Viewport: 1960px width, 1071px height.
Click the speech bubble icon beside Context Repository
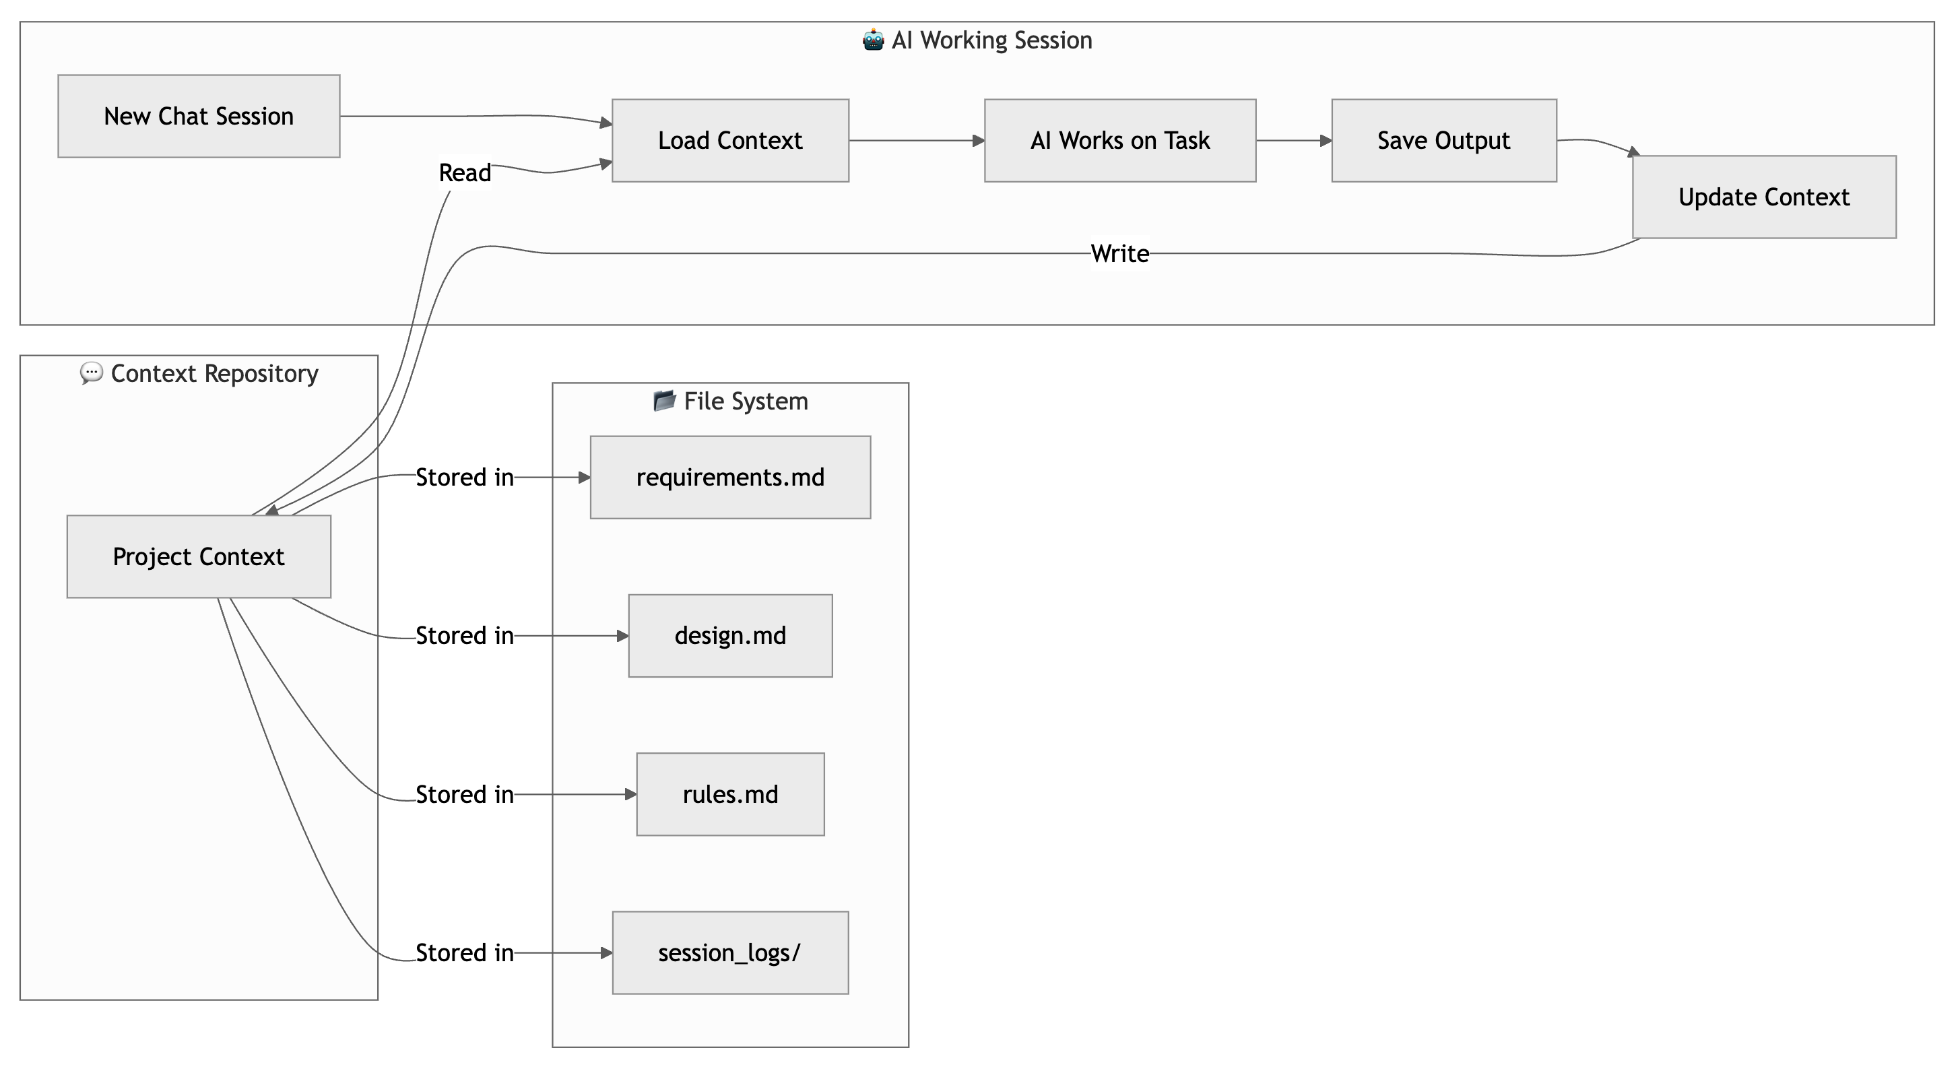(x=92, y=373)
